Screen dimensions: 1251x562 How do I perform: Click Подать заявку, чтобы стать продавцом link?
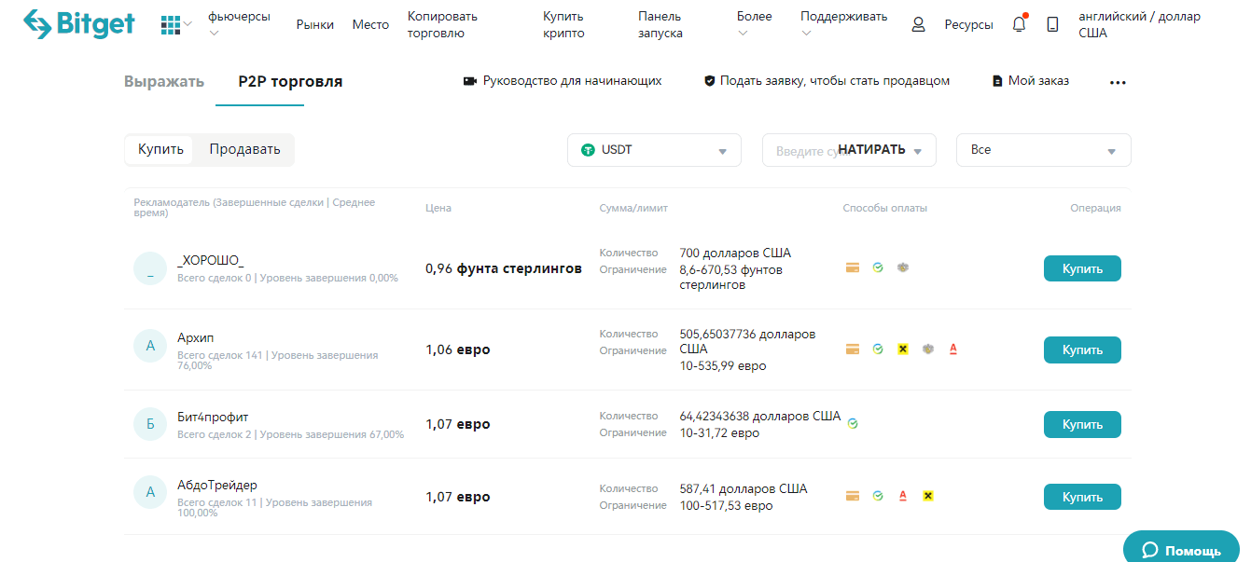tap(834, 81)
